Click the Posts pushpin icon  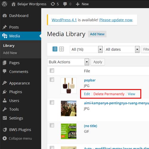click(4, 27)
